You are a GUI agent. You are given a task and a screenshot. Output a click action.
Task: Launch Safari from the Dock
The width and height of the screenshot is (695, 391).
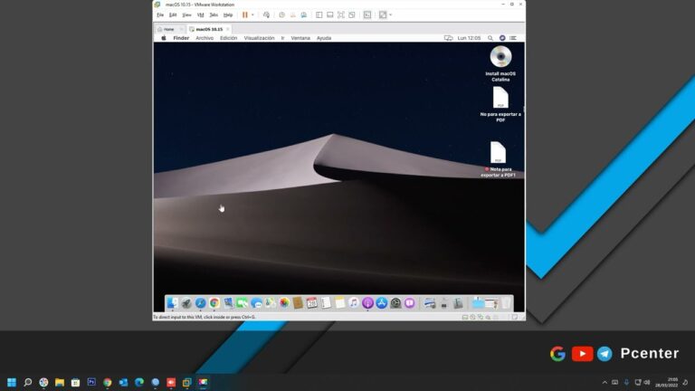[200, 303]
